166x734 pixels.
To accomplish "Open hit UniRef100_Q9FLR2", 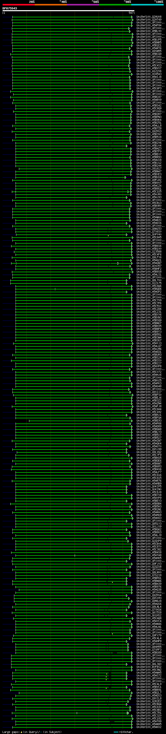I will point(149,180).
